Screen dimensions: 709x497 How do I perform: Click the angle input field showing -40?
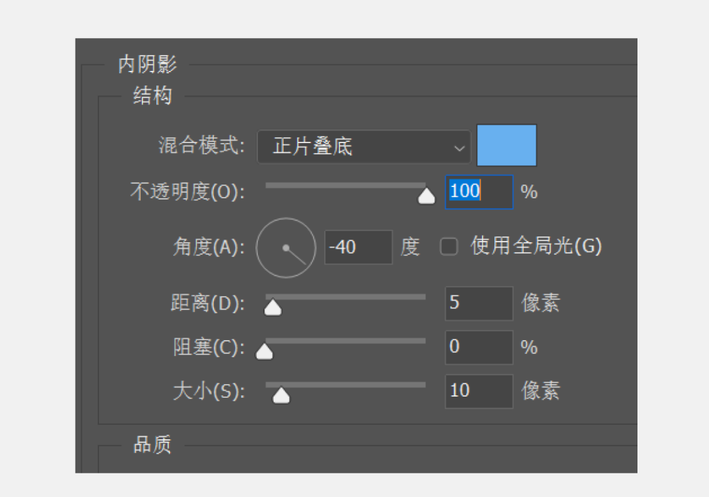click(x=358, y=248)
